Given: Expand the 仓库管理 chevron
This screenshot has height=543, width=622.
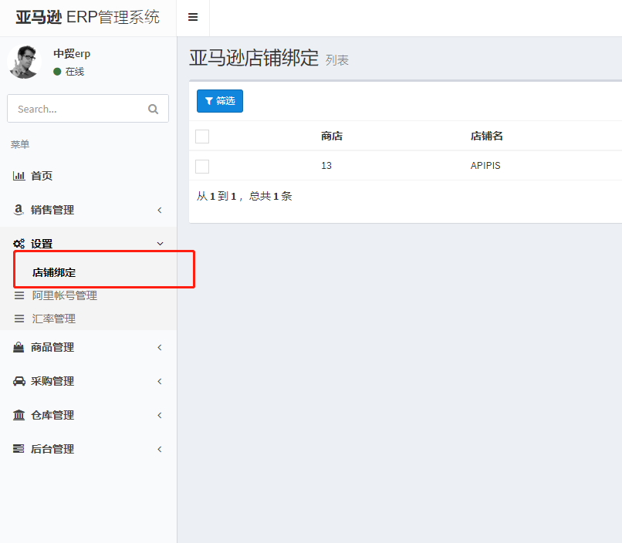Looking at the screenshot, I should [x=160, y=416].
